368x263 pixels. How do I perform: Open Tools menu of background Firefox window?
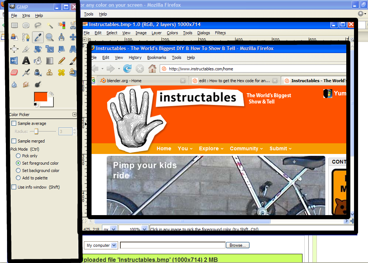[89, 14]
